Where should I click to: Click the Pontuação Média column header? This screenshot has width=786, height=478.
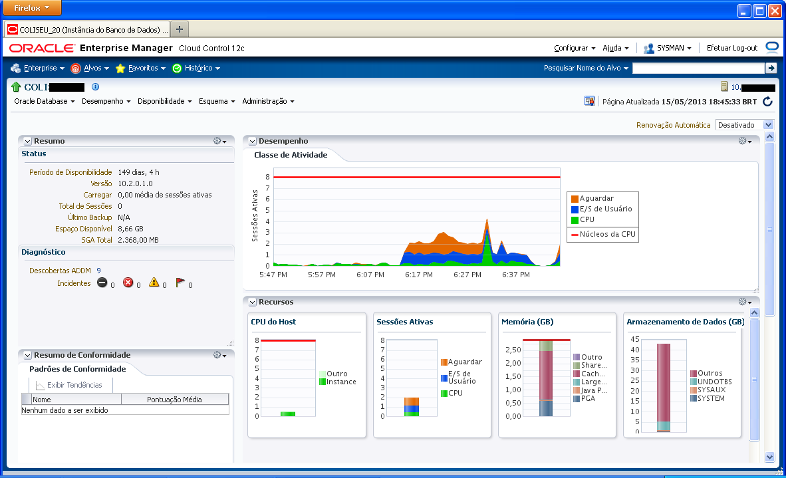174,400
